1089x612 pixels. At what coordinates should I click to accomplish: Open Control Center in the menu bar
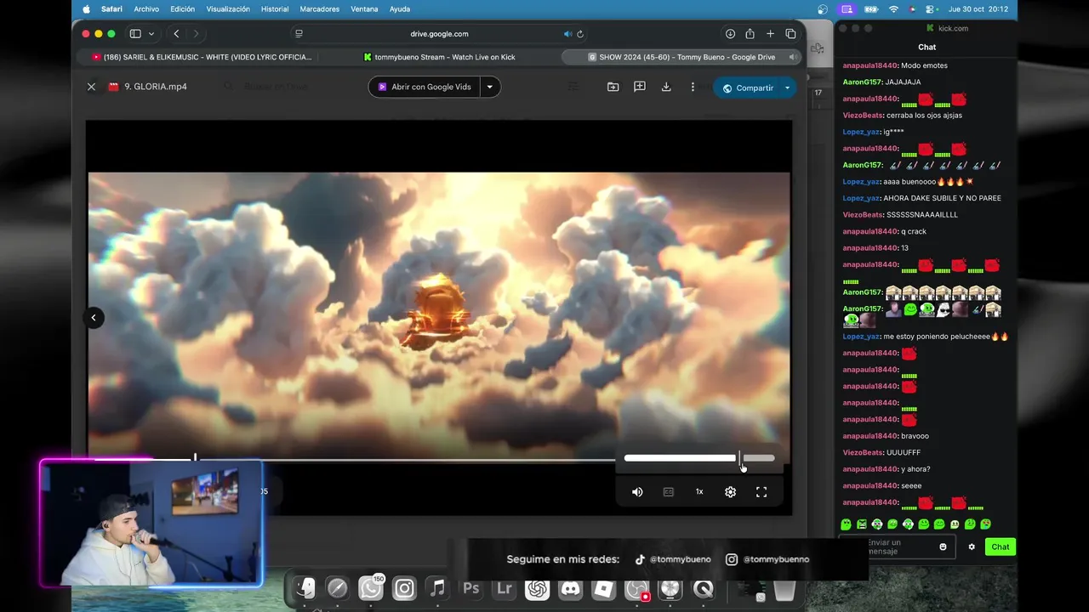pyautogui.click(x=932, y=9)
